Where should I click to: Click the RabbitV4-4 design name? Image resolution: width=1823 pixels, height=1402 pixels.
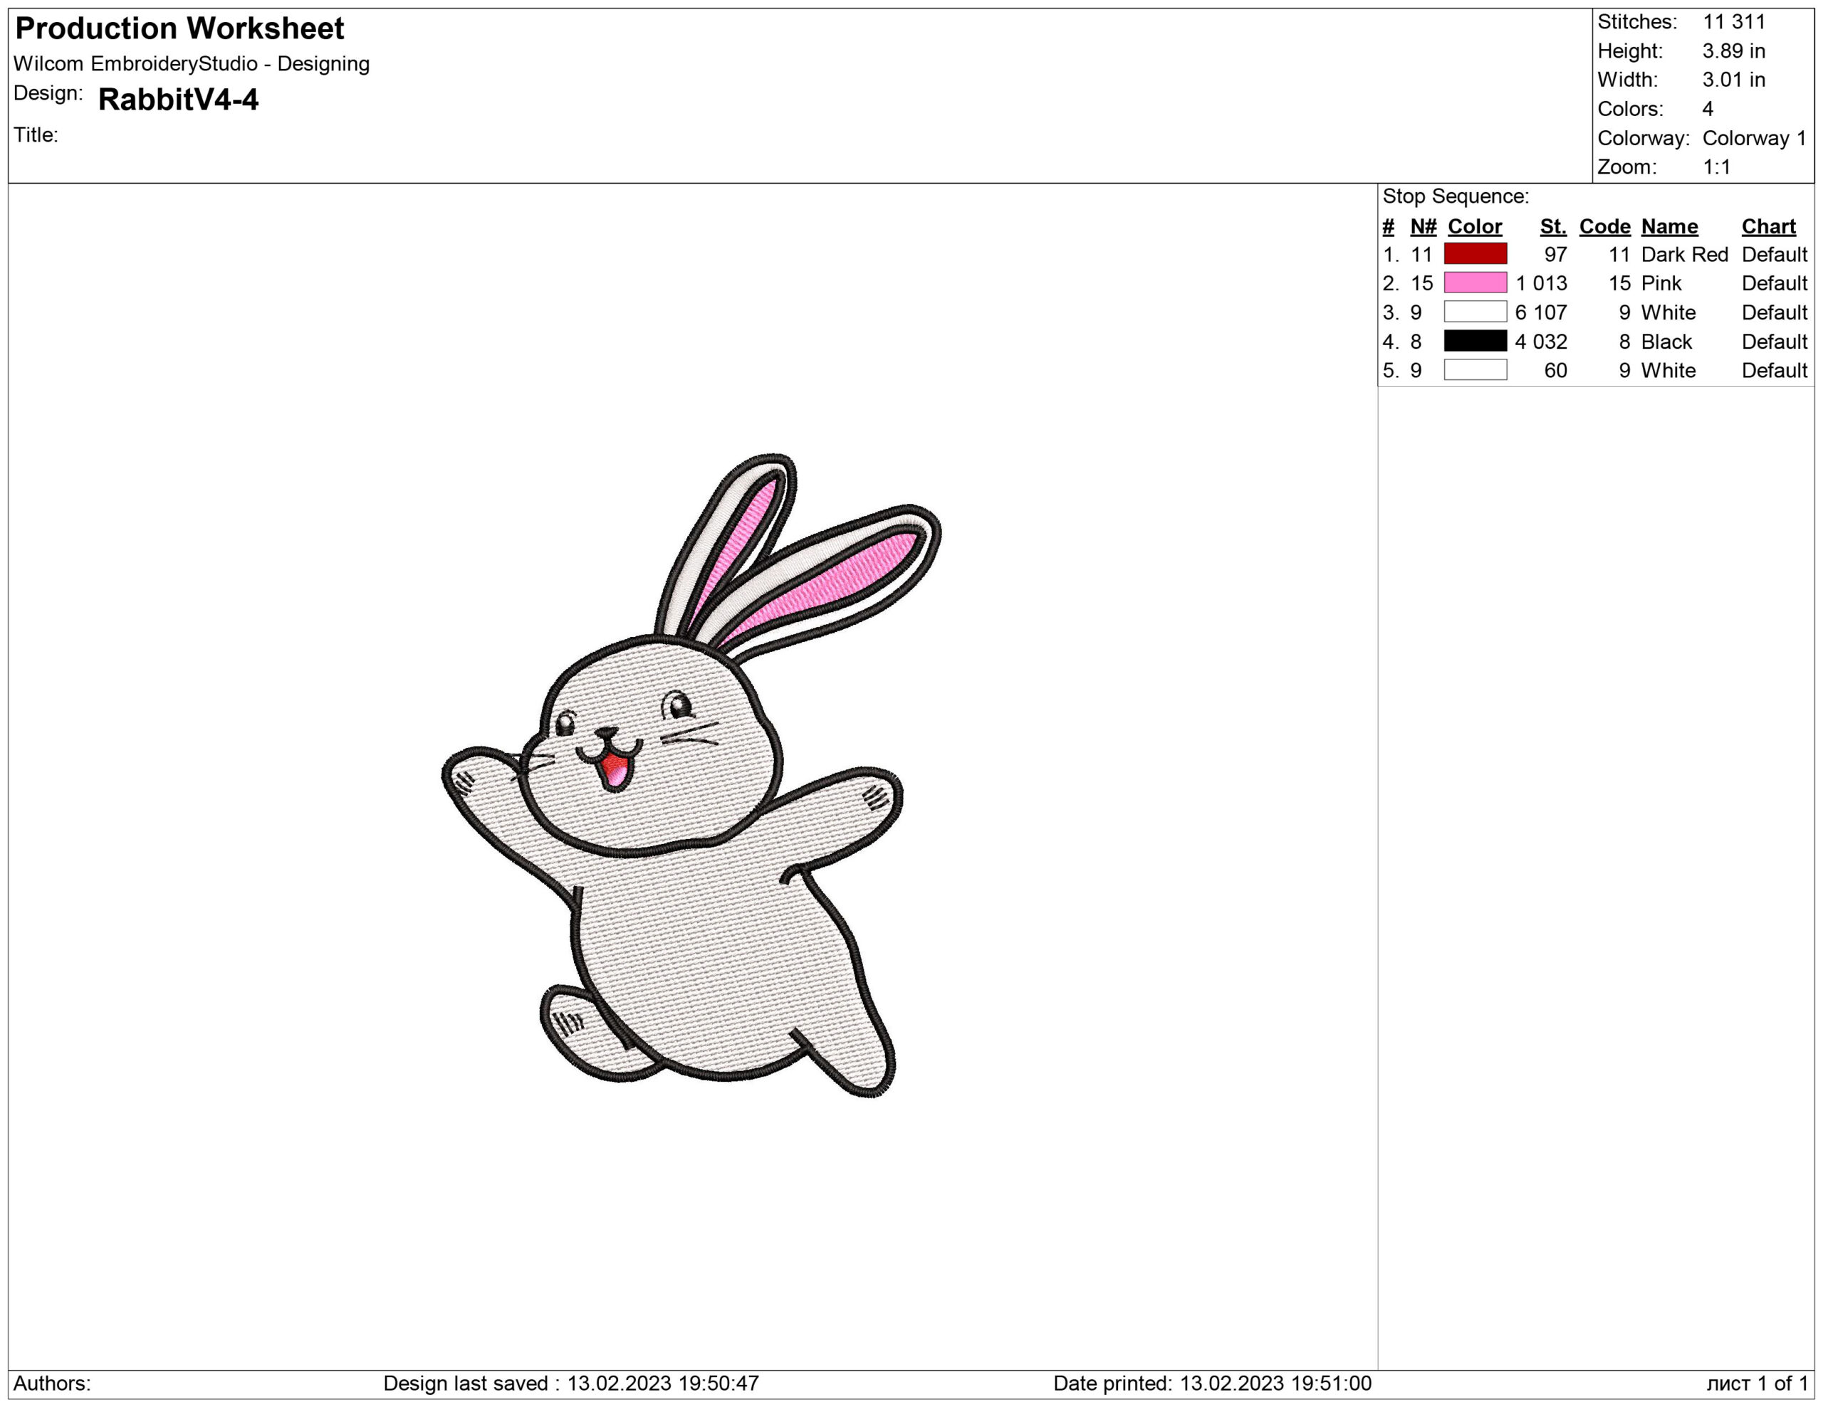178,100
